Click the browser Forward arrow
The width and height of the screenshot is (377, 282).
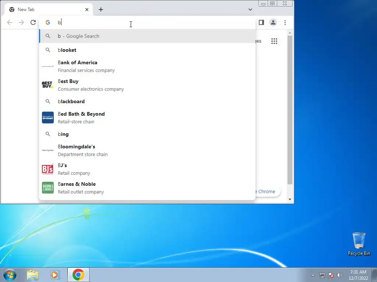coord(21,22)
